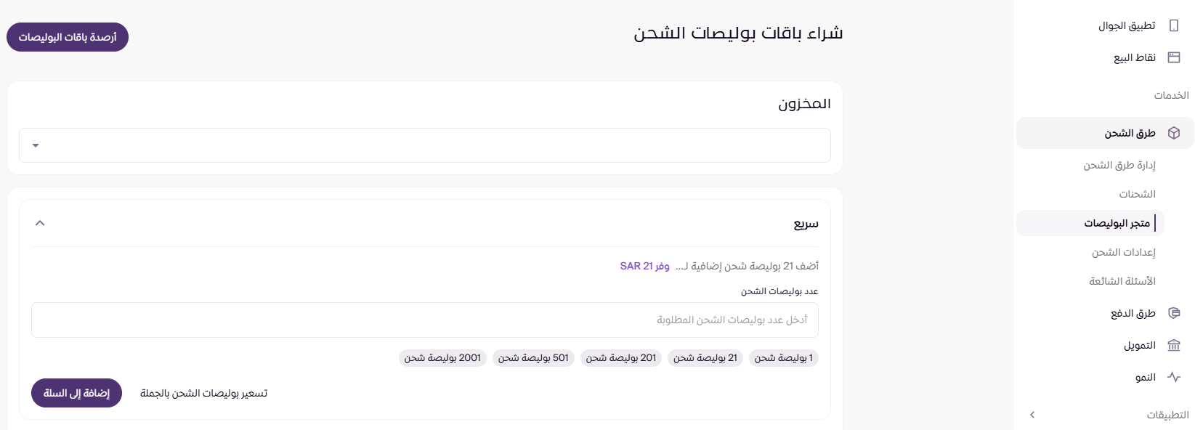Select متجر البوليصات sidebar item
The height and width of the screenshot is (430, 1195).
(x=1117, y=223)
